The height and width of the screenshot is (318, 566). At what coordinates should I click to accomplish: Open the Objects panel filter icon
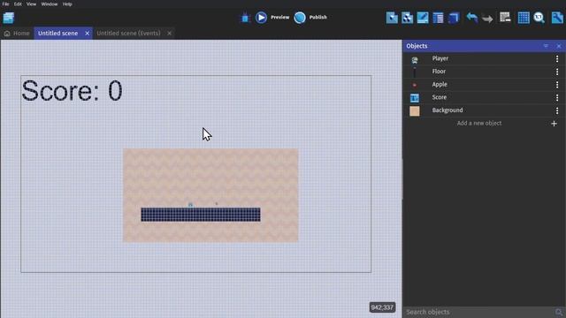[x=546, y=46]
